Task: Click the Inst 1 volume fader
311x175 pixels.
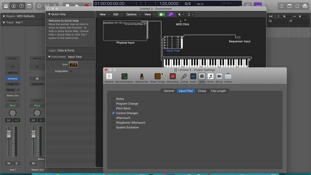Action: [9, 134]
